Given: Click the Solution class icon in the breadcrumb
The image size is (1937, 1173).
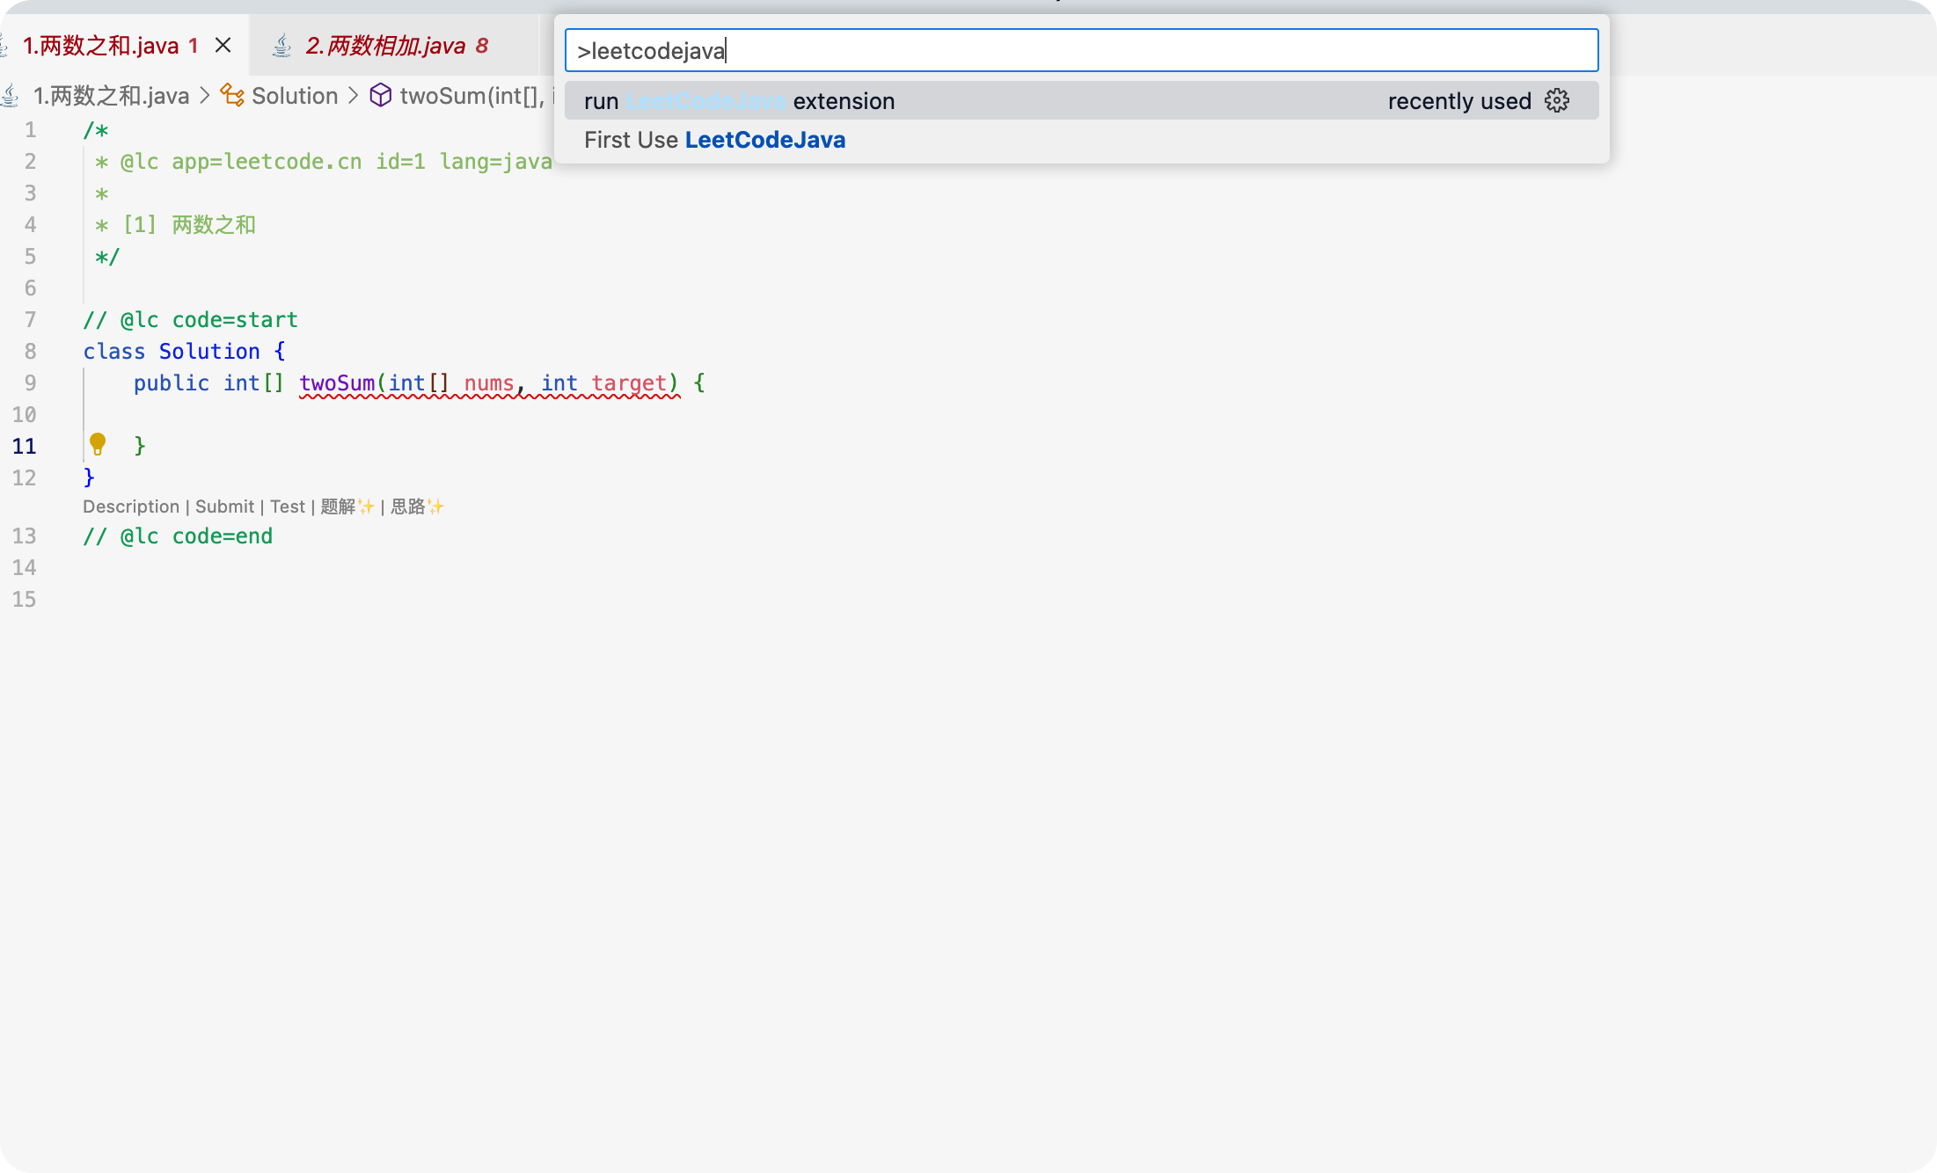Looking at the screenshot, I should [232, 95].
